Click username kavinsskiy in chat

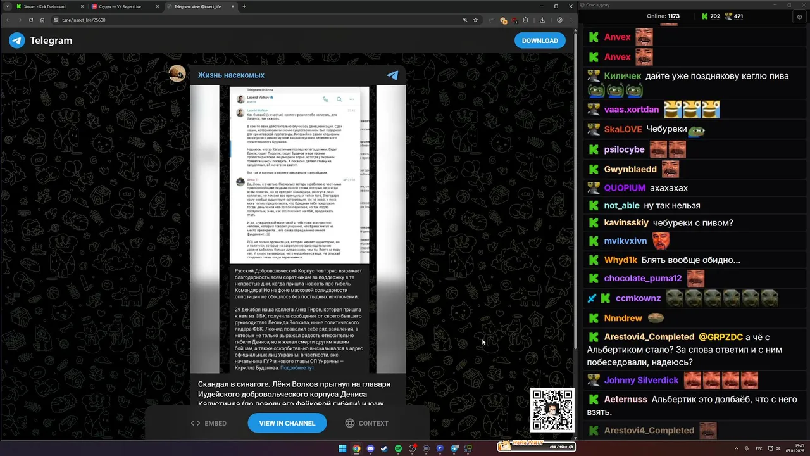626,223
